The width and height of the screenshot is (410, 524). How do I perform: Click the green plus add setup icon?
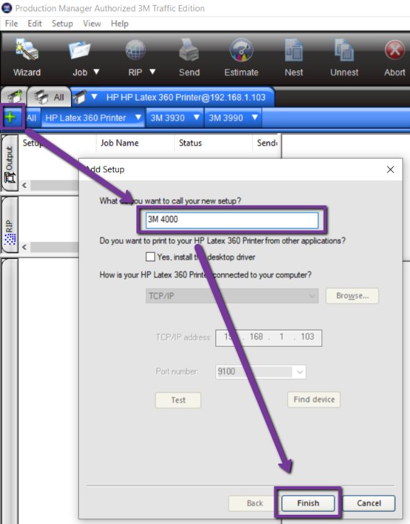pyautogui.click(x=11, y=117)
